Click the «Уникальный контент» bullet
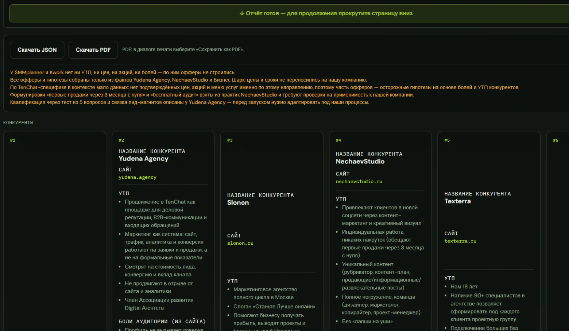Image resolution: width=569 pixels, height=331 pixels. (381, 276)
